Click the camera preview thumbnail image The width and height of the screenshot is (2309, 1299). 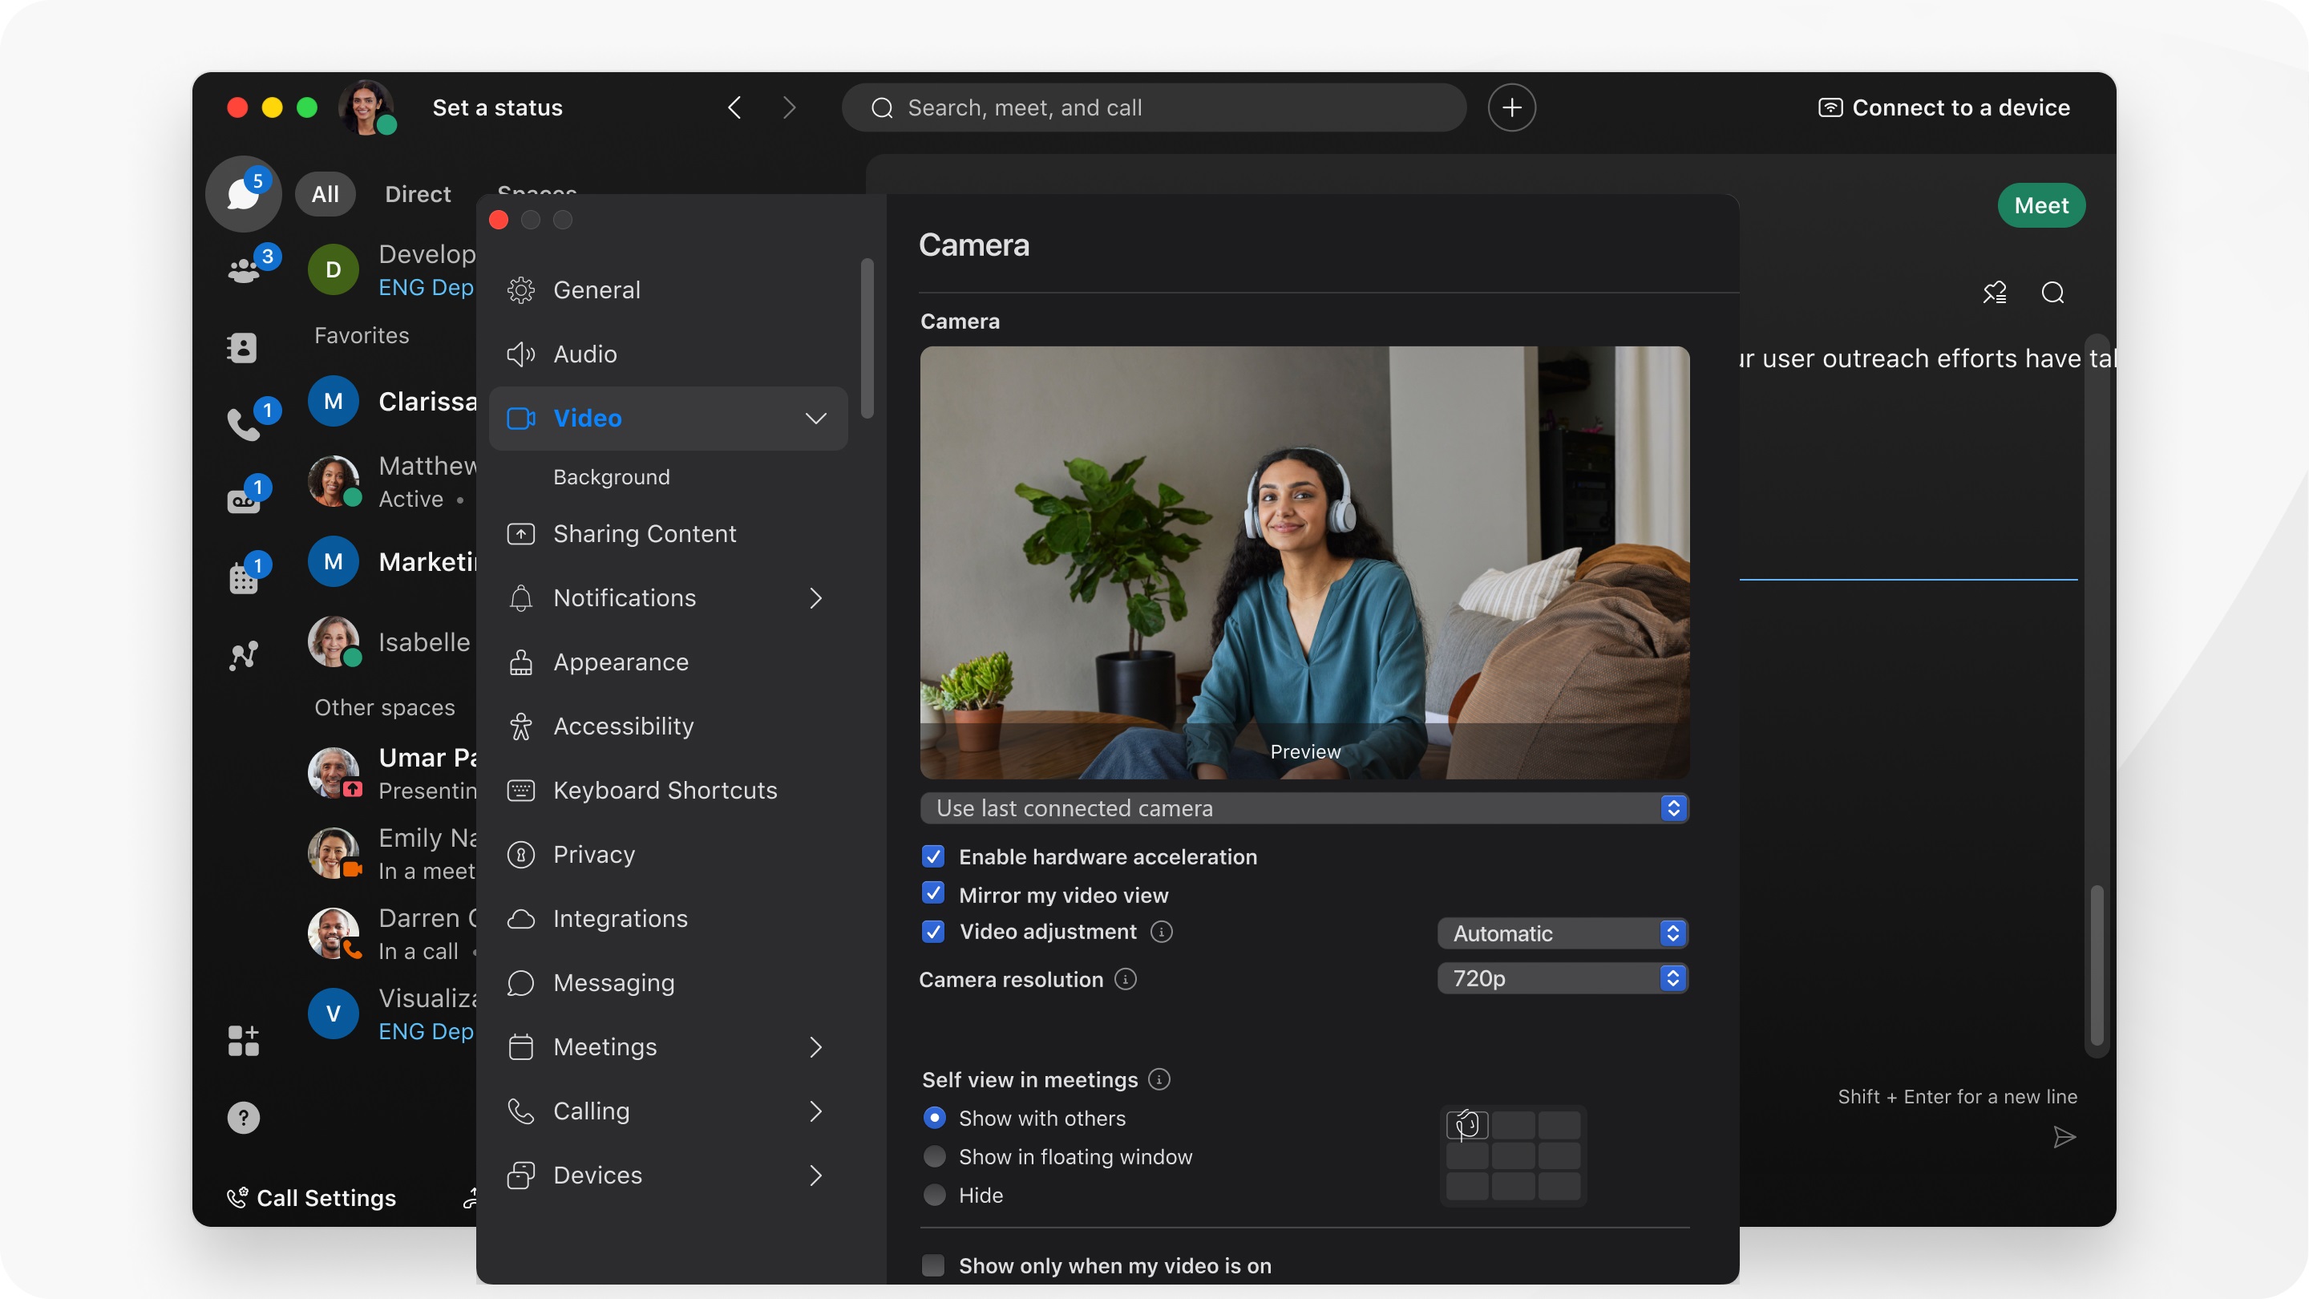(x=1304, y=561)
